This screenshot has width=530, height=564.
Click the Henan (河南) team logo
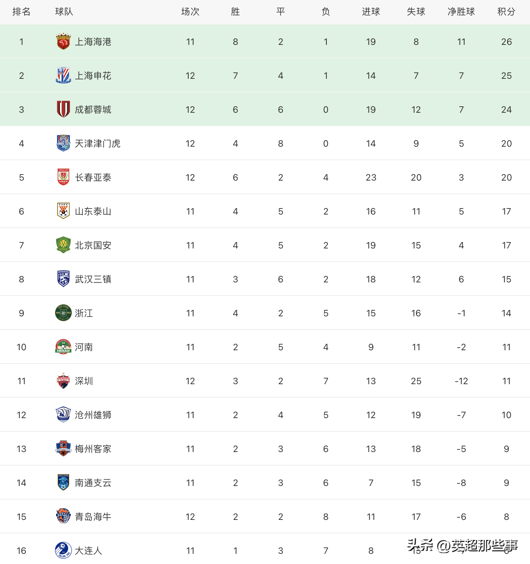click(63, 347)
